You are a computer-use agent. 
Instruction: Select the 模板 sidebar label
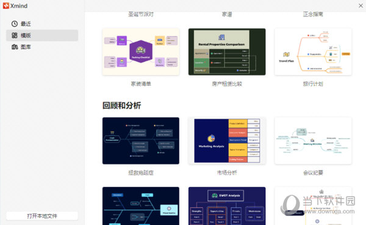click(x=26, y=35)
